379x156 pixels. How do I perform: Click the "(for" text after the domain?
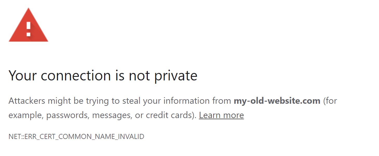point(330,101)
